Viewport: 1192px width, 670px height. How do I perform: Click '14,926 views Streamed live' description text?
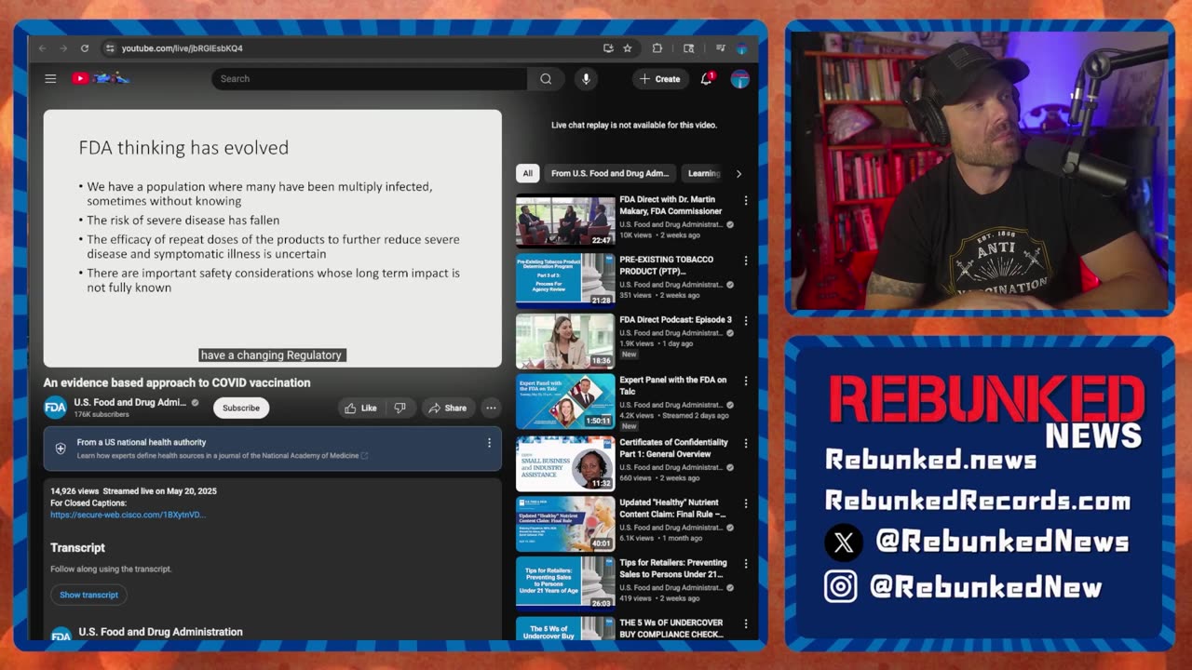pos(133,490)
